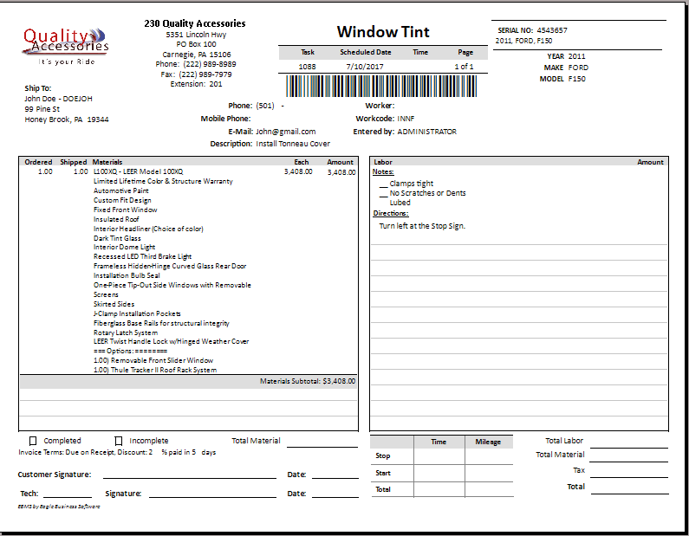
Task: Mark the Lubed check line
Action: click(384, 203)
